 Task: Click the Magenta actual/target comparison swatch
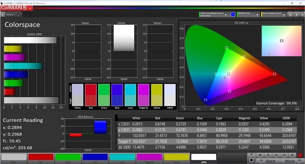pos(144,95)
